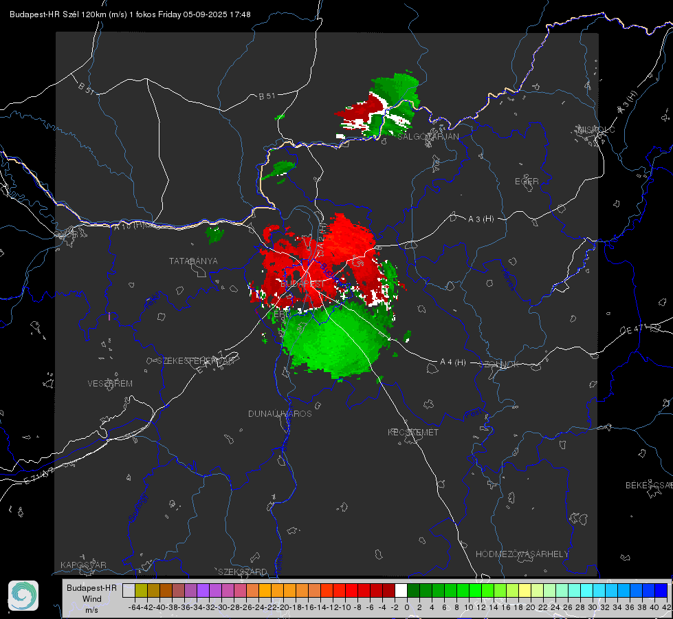
Task: Click the SZEKSZÁRD city label
Action: coord(243,572)
